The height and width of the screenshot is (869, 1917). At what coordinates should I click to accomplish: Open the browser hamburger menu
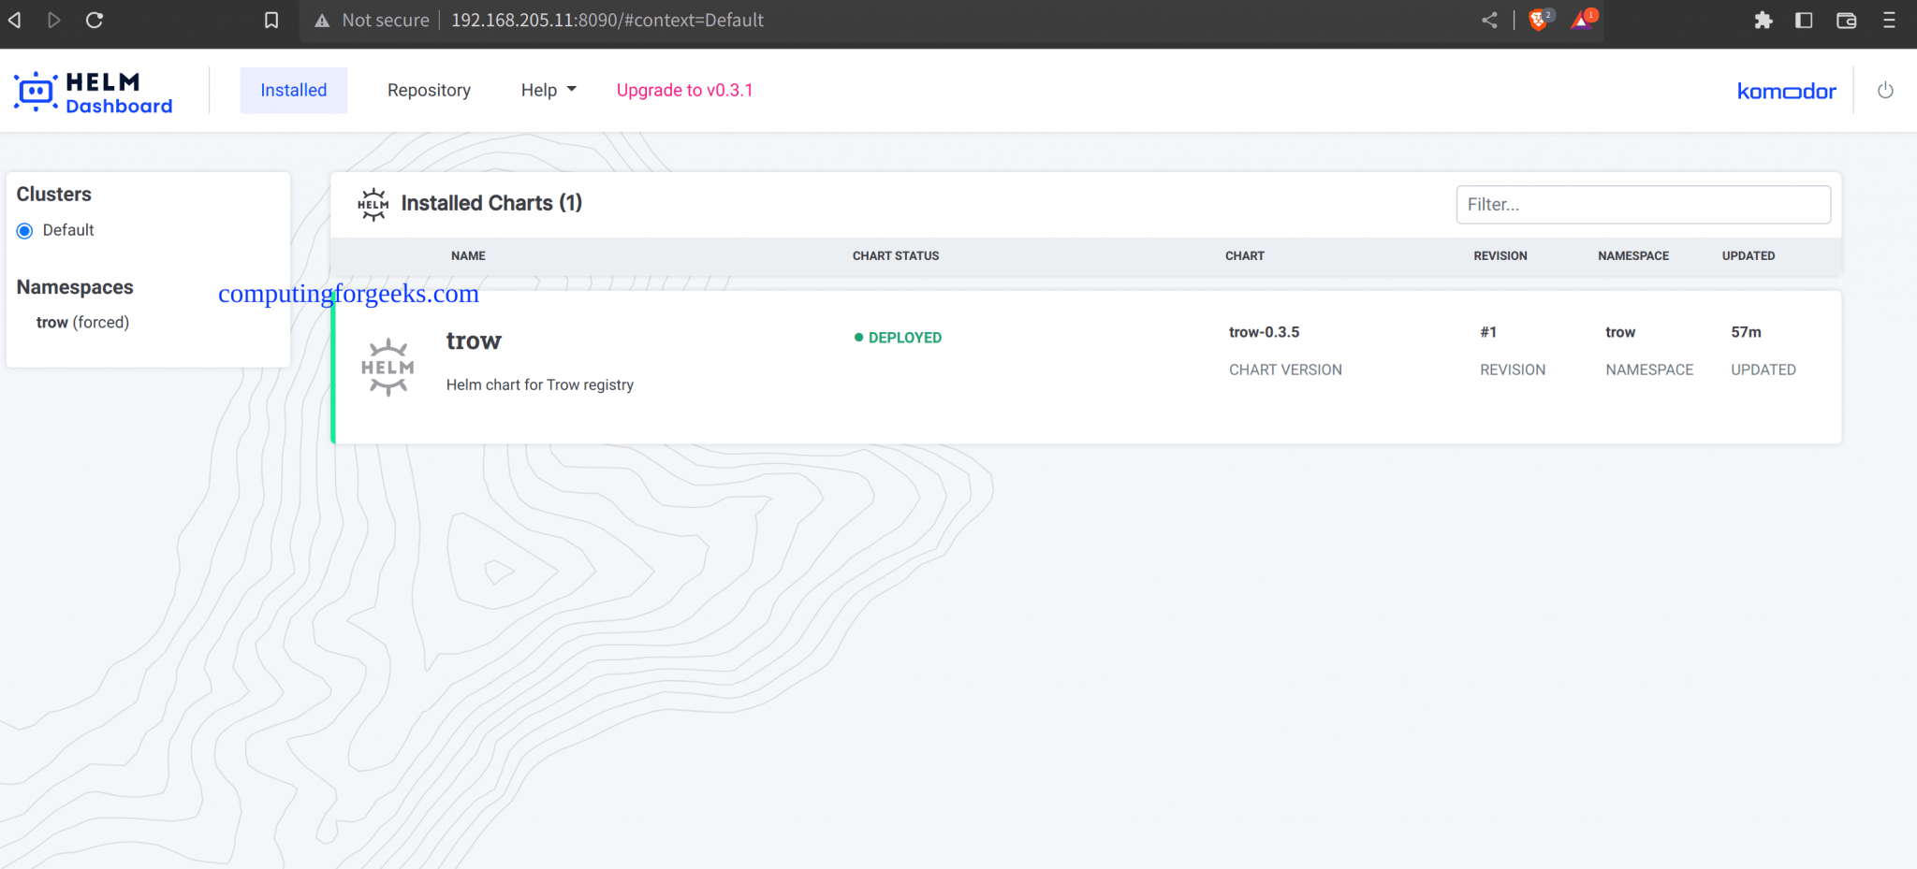tap(1890, 20)
